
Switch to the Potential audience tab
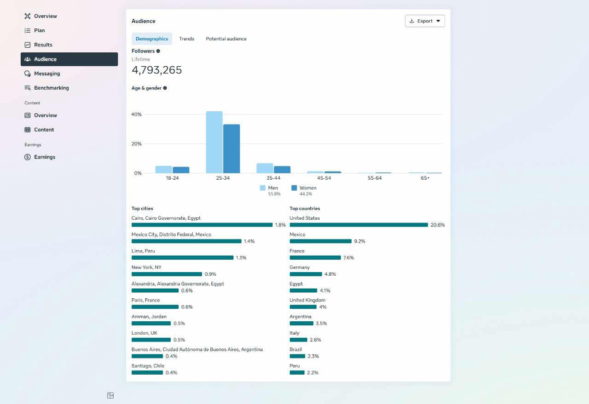(226, 39)
